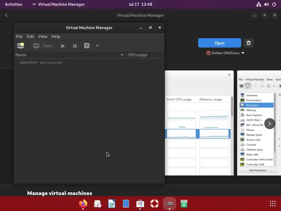Open the Edit menu

(x=30, y=37)
